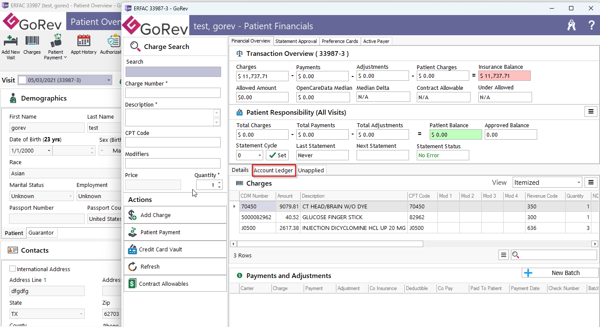
Task: Click Add New Visit icon in Patient Overview
Action: [10, 41]
